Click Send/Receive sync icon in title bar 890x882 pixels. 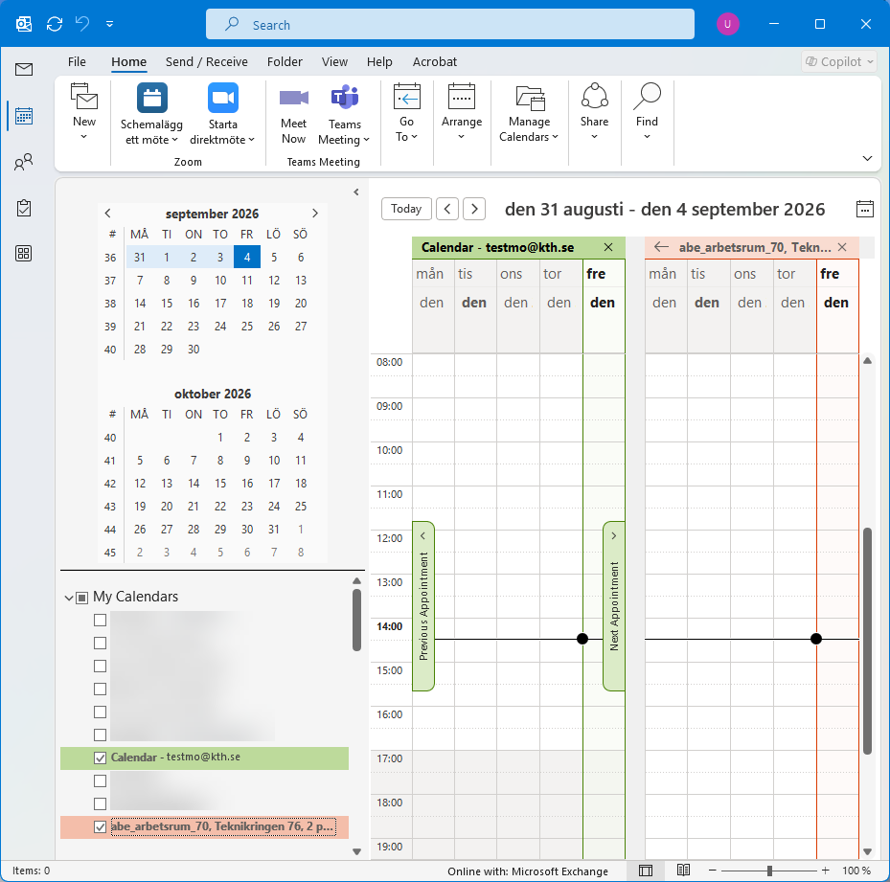pyautogui.click(x=55, y=24)
